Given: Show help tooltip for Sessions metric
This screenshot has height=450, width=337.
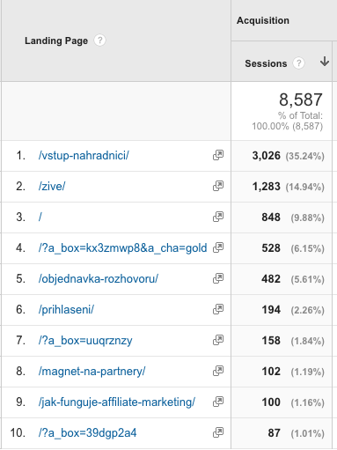Looking at the screenshot, I should (x=298, y=63).
